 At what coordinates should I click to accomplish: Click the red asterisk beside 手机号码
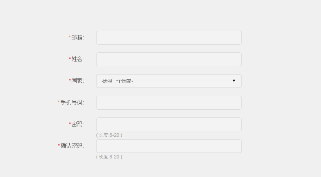(59, 102)
